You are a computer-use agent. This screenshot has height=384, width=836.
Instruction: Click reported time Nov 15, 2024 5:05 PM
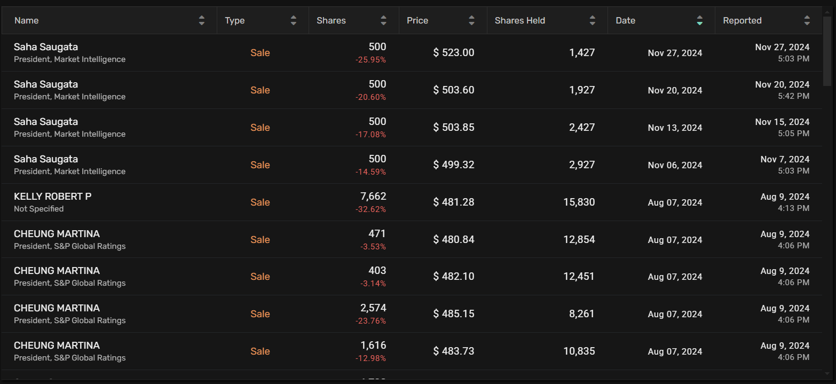click(x=783, y=128)
